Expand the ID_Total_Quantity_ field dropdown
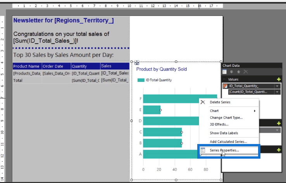 click(x=277, y=86)
